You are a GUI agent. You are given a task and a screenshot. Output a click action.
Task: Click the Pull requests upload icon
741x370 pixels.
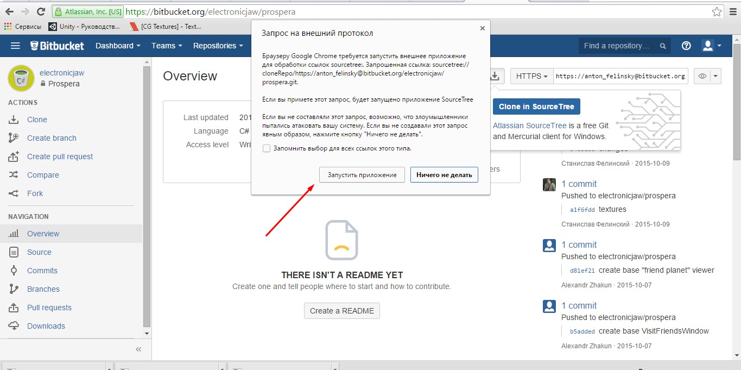click(14, 308)
